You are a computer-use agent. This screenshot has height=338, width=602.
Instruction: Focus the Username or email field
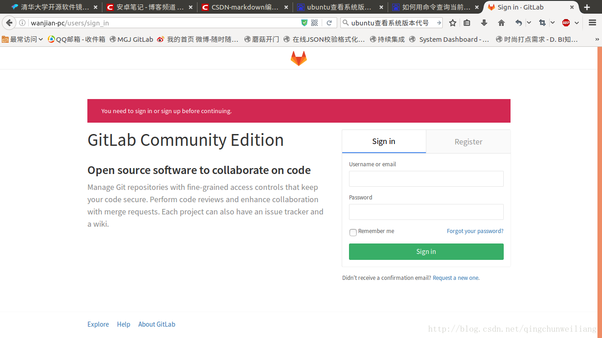point(426,179)
